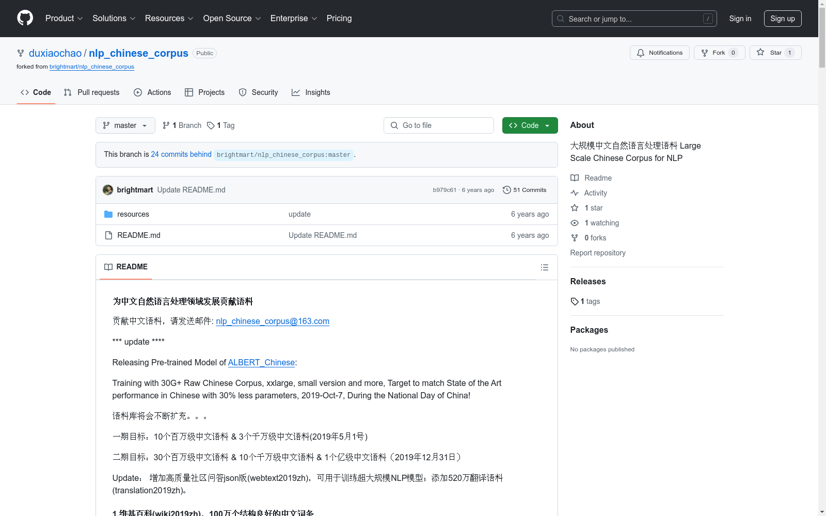826x516 pixels.
Task: Click the ALBERT_Chinese link
Action: click(x=261, y=362)
